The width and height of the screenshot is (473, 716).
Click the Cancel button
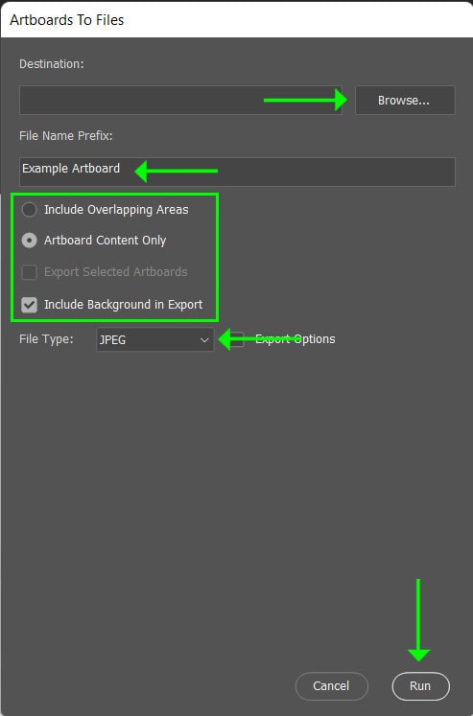pyautogui.click(x=331, y=686)
